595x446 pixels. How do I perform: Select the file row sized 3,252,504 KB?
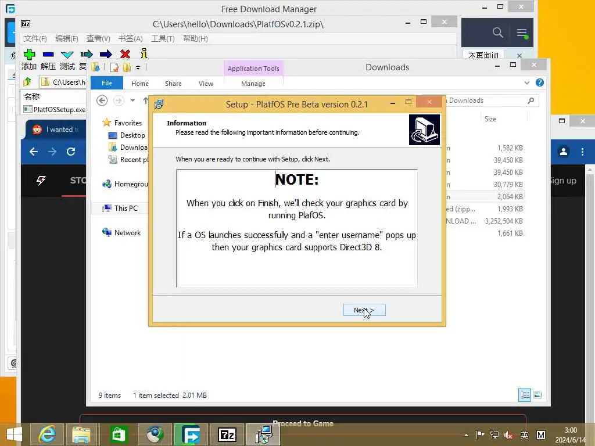485,221
